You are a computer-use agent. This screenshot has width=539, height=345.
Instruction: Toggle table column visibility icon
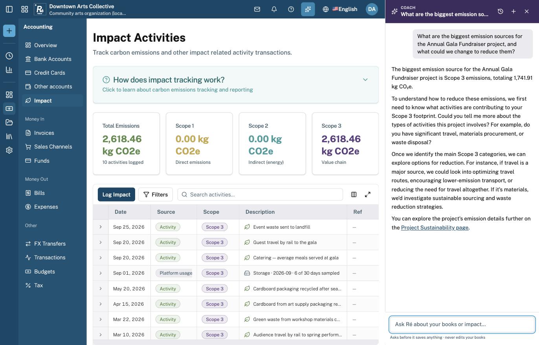(x=354, y=195)
